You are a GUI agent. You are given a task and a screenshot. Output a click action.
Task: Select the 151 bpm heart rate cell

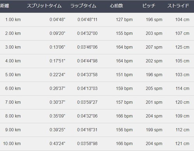tap(124, 75)
